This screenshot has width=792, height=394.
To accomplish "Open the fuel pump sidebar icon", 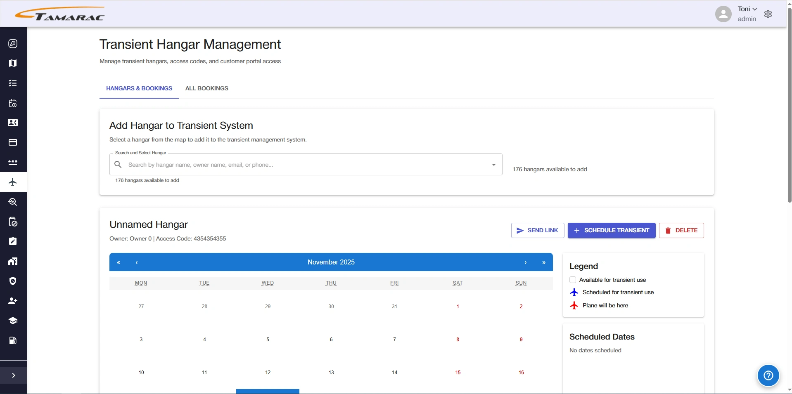I will click(13, 340).
